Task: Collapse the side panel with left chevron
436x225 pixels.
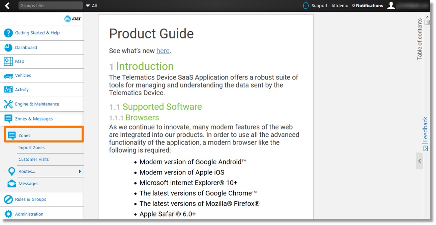Action: [x=420, y=161]
